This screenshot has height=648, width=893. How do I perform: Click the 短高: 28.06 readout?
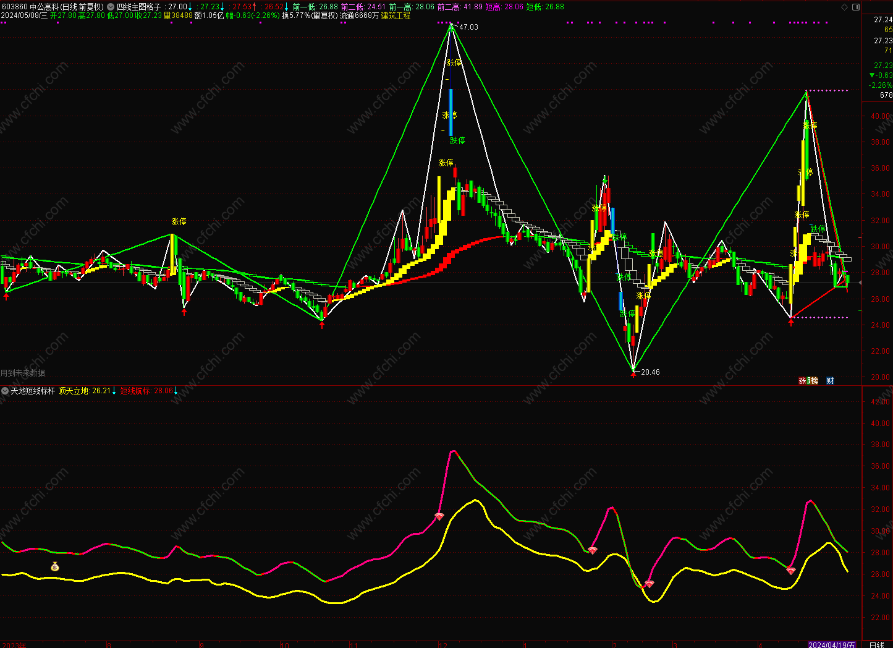click(504, 7)
